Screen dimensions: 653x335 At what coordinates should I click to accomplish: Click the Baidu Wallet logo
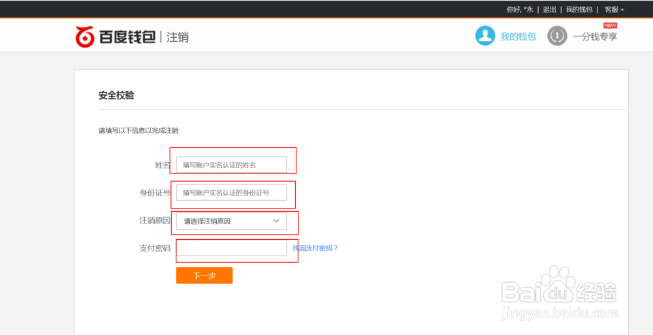[116, 36]
